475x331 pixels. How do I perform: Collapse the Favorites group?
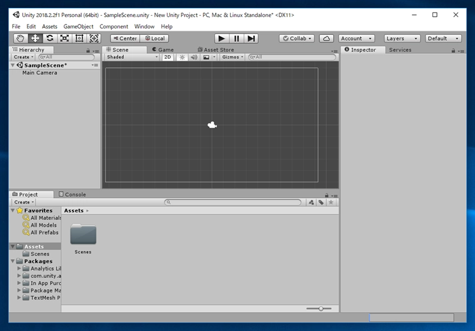point(12,210)
